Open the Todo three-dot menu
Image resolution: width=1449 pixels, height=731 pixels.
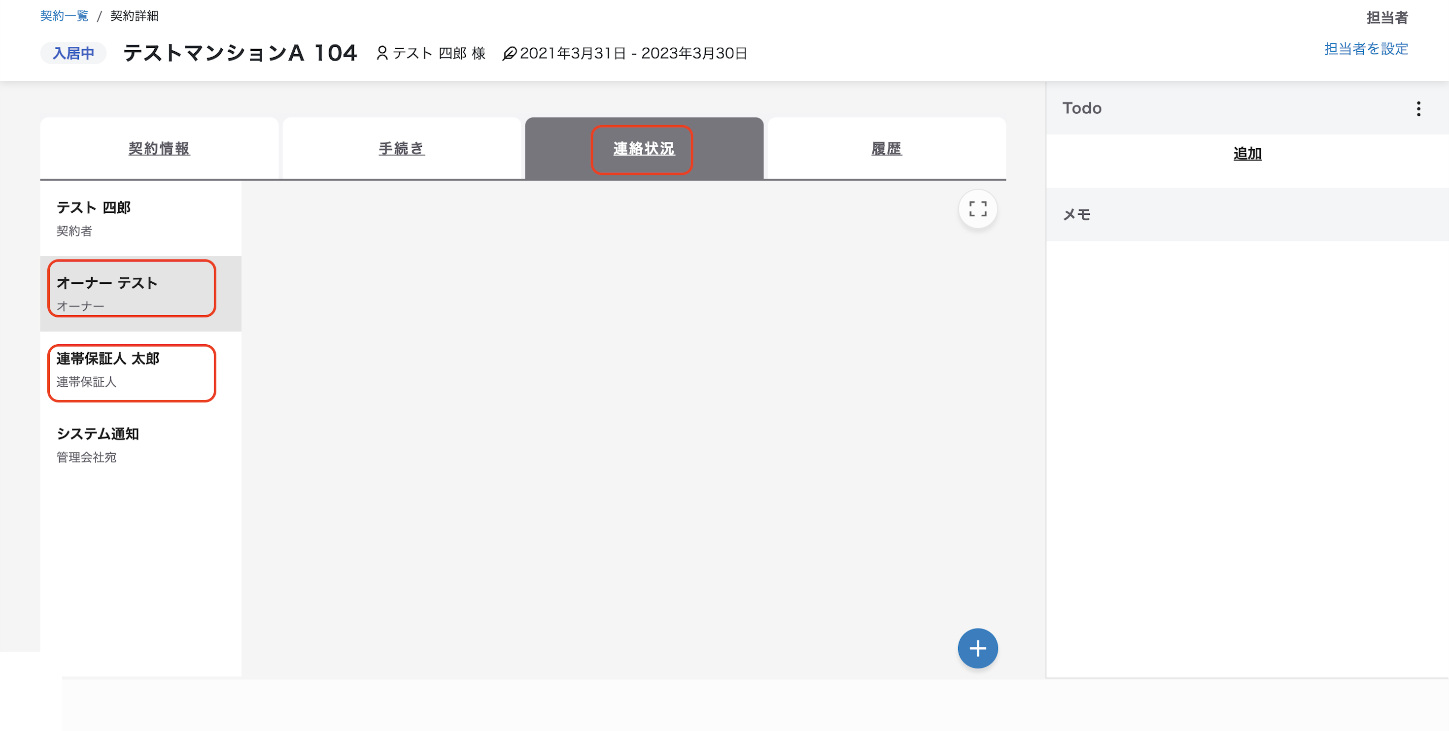pos(1418,108)
